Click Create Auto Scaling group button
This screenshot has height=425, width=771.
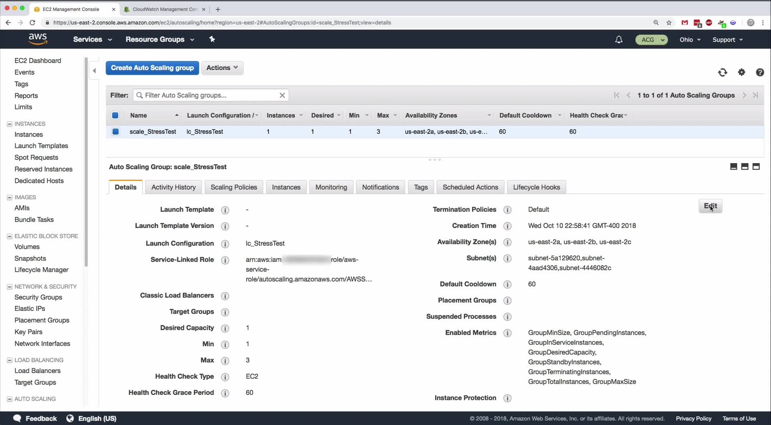(x=152, y=68)
